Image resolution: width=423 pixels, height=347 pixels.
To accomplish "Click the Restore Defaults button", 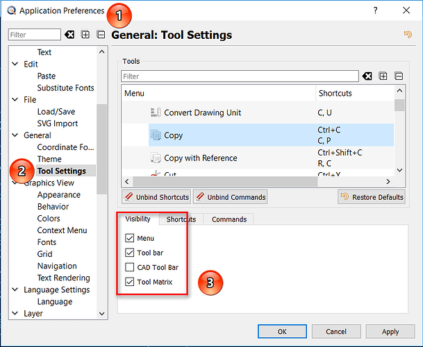I will point(372,197).
